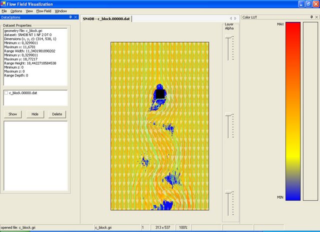Click the Flow Field Visualization app icon
The height and width of the screenshot is (232, 320).
[x=4, y=4]
